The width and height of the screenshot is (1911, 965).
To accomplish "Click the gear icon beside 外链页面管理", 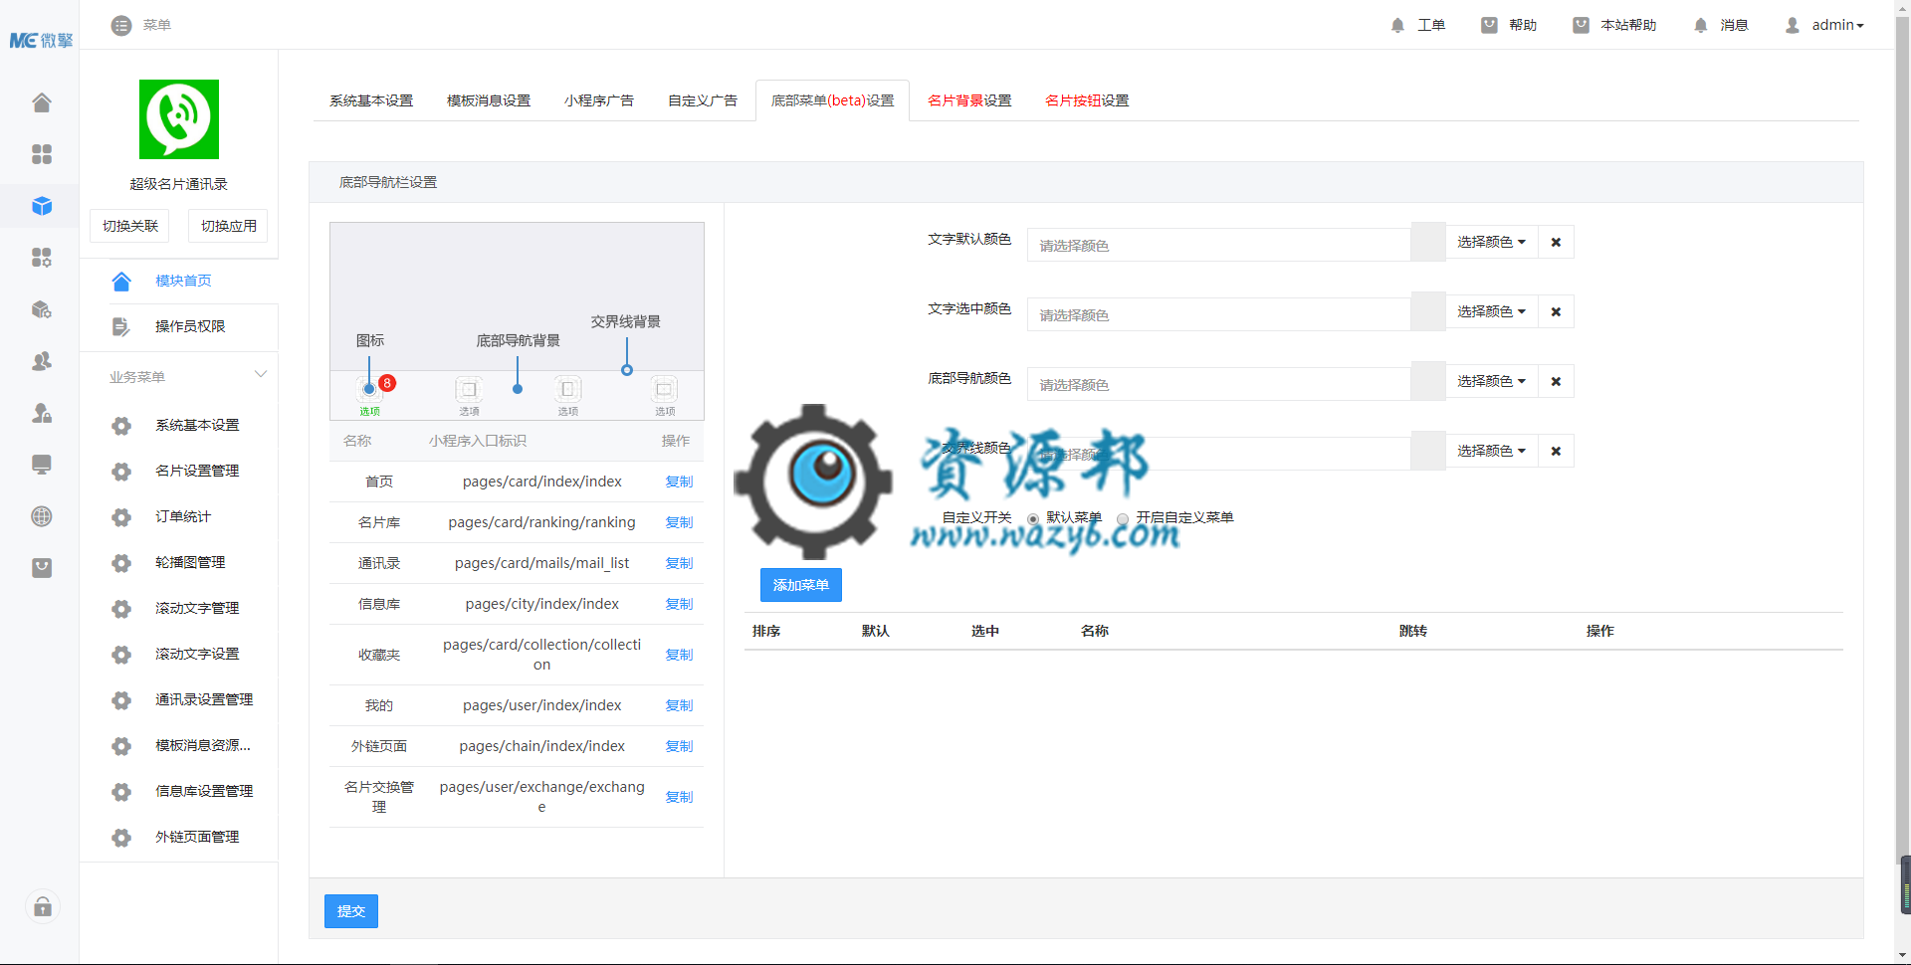I will (x=121, y=838).
